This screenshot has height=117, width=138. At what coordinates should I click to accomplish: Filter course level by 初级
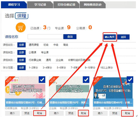pyautogui.click(x=46, y=45)
